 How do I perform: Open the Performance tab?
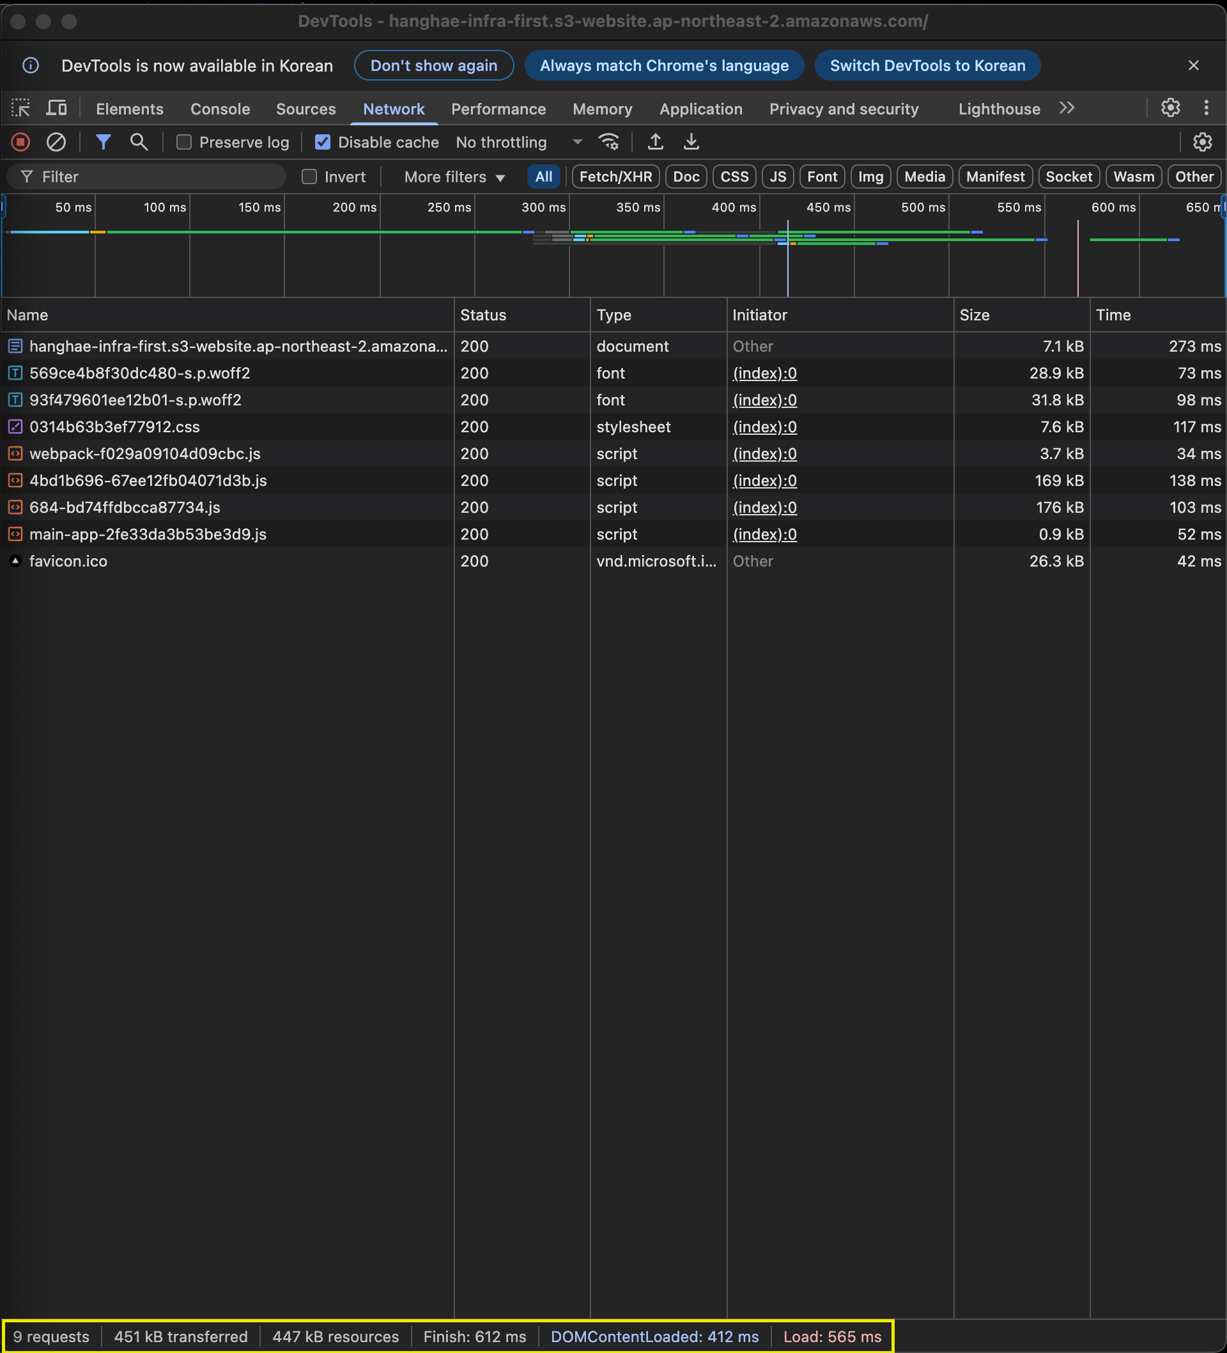pos(498,109)
